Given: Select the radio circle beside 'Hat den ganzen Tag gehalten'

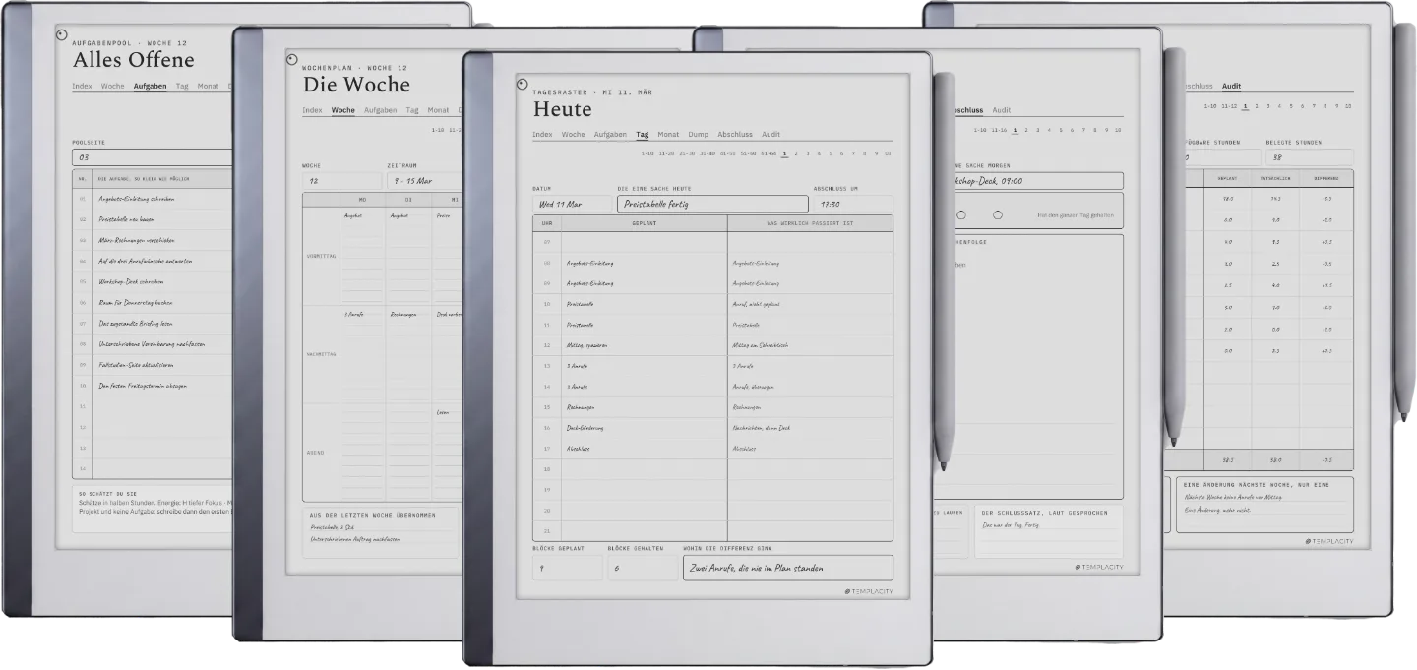Looking at the screenshot, I should click(997, 214).
